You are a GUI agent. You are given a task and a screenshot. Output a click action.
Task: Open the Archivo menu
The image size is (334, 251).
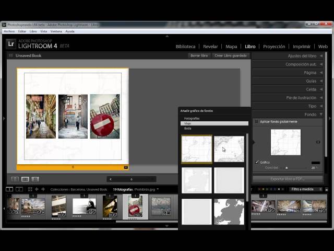coord(9,31)
